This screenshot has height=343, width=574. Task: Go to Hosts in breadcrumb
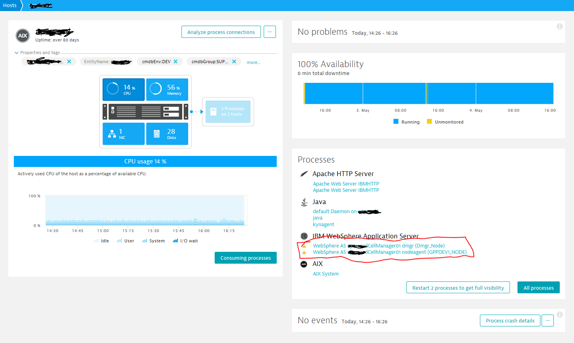10,6
